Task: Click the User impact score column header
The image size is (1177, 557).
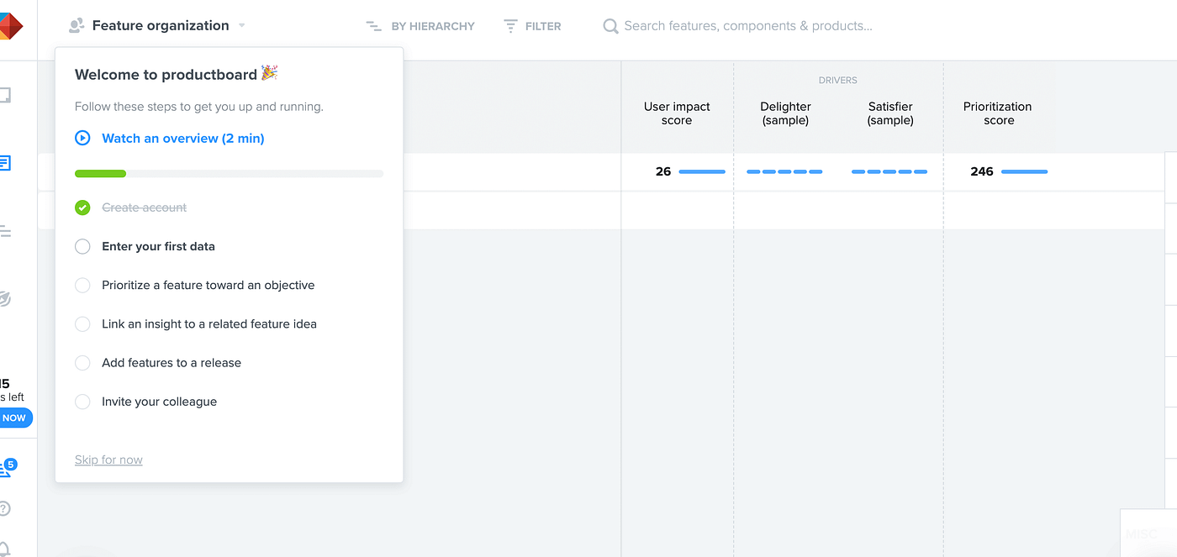Action: [x=677, y=113]
